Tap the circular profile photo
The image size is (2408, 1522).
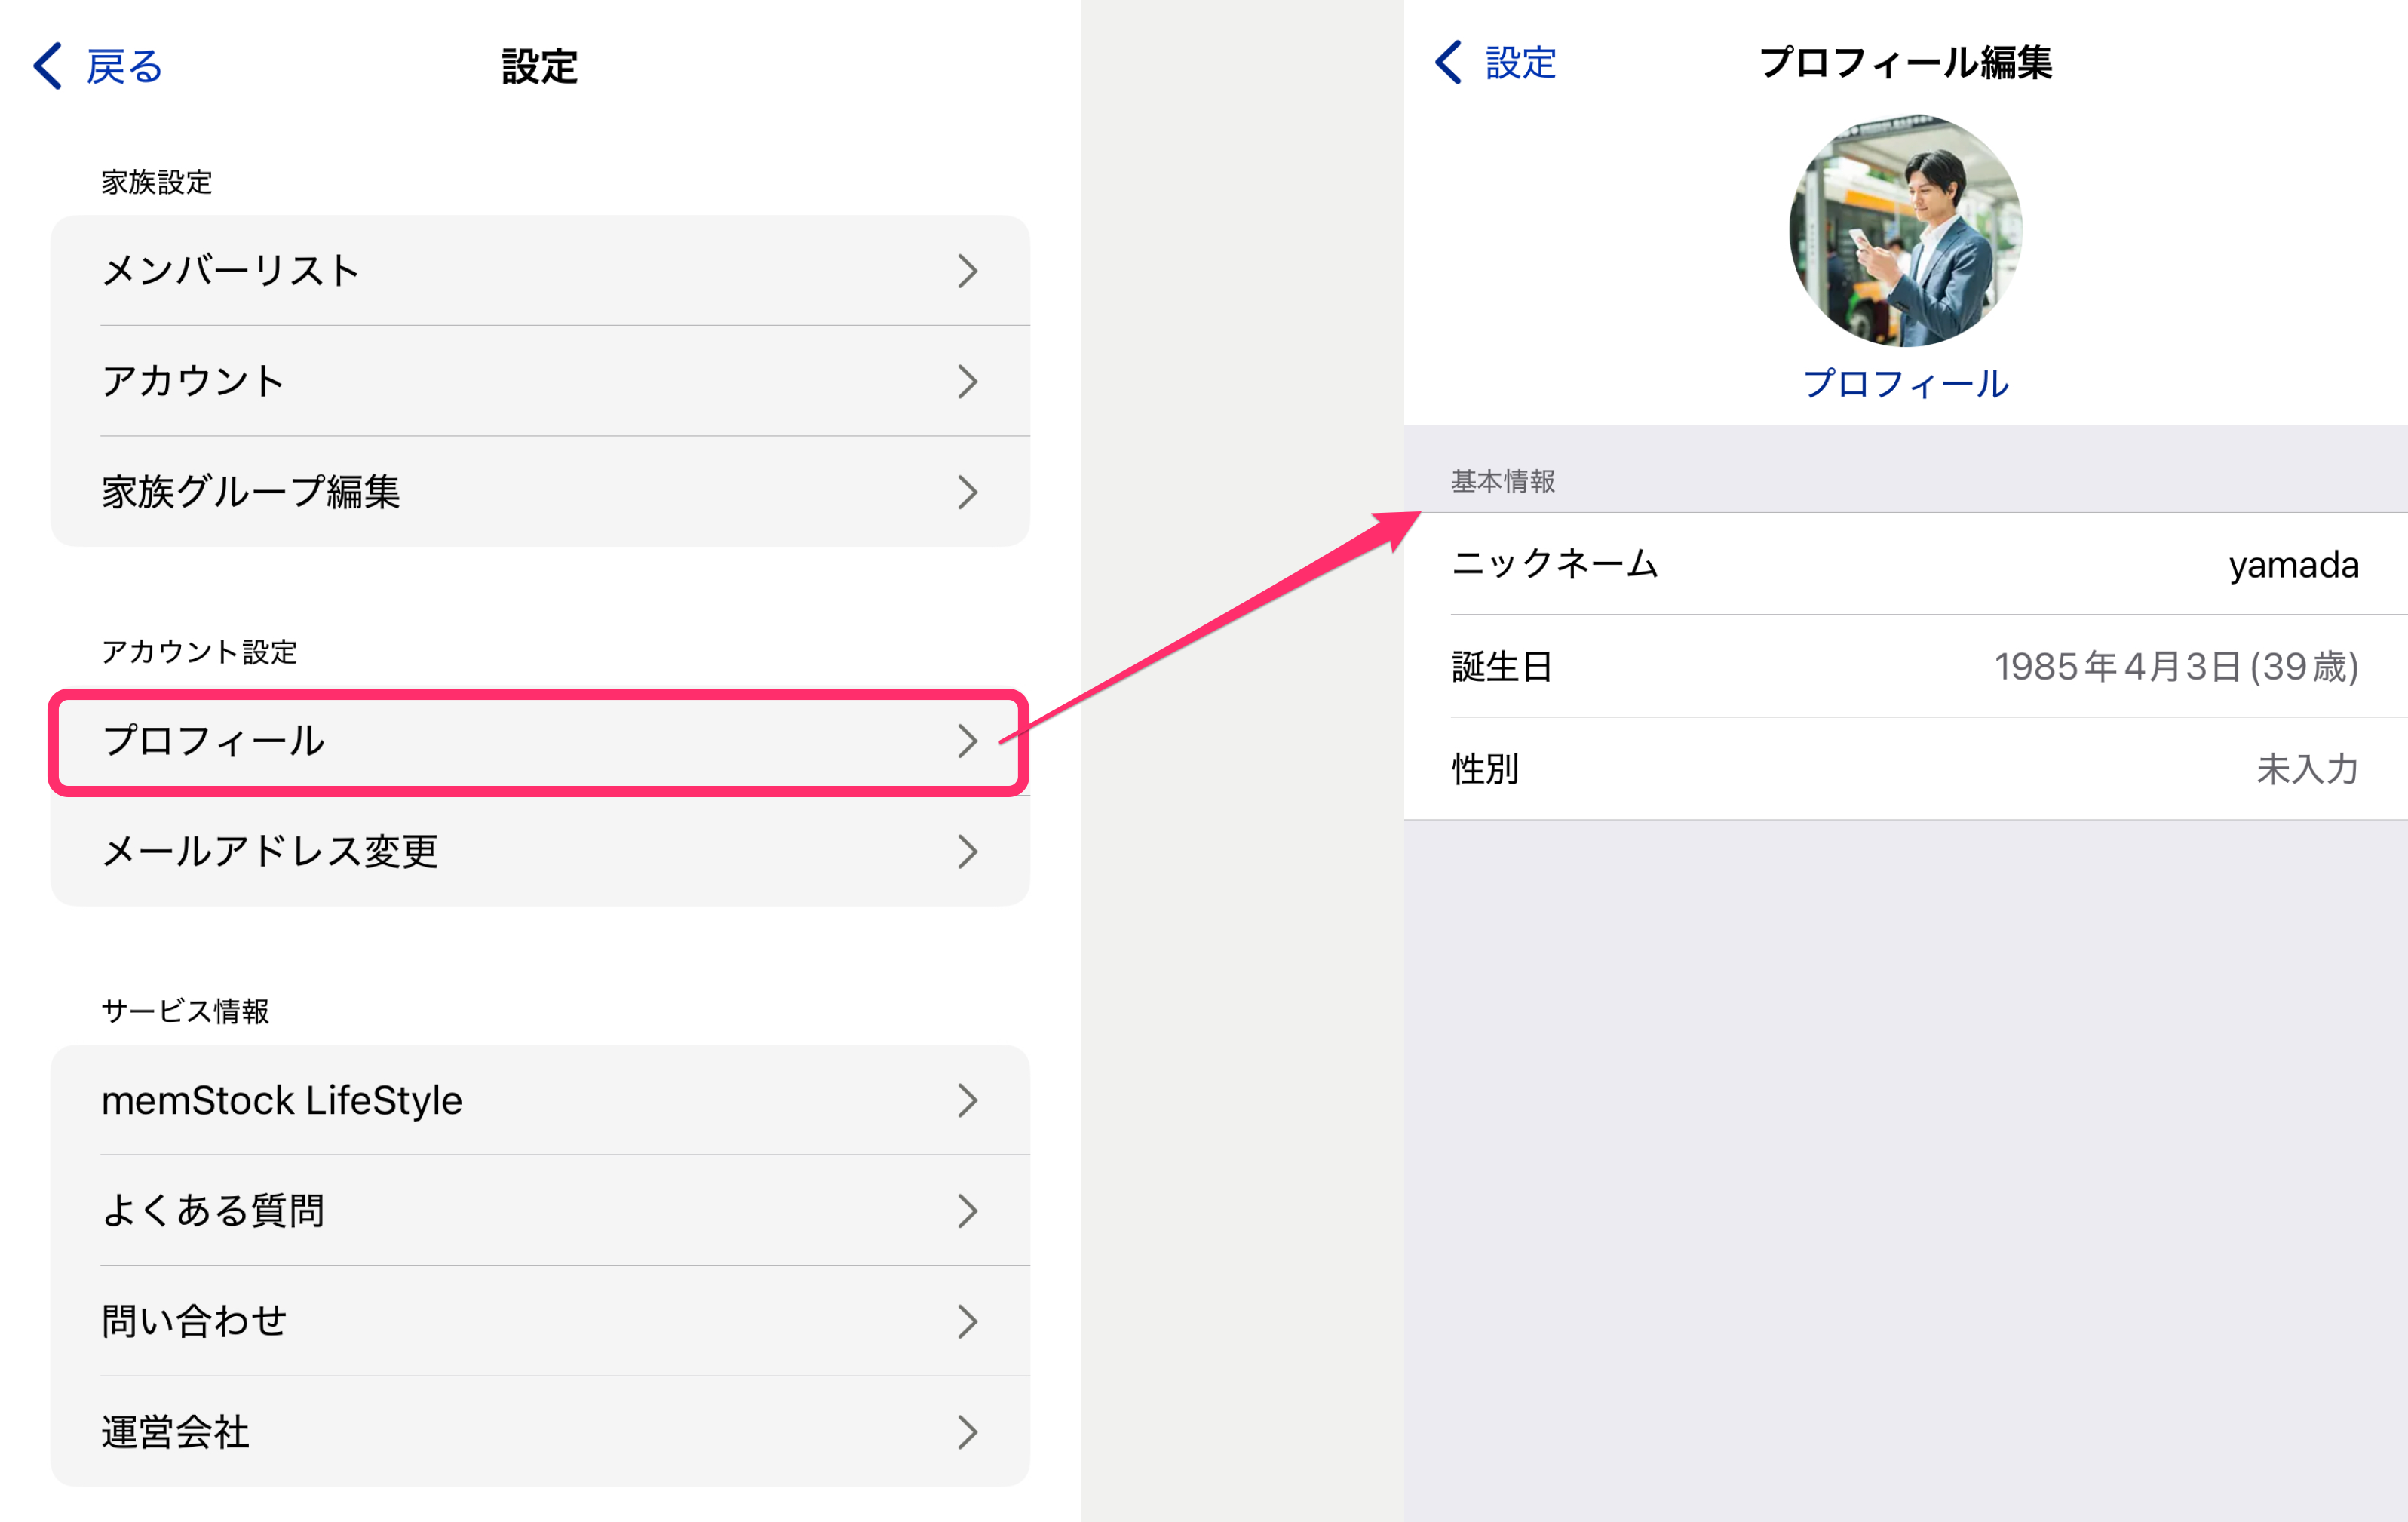pos(1905,231)
